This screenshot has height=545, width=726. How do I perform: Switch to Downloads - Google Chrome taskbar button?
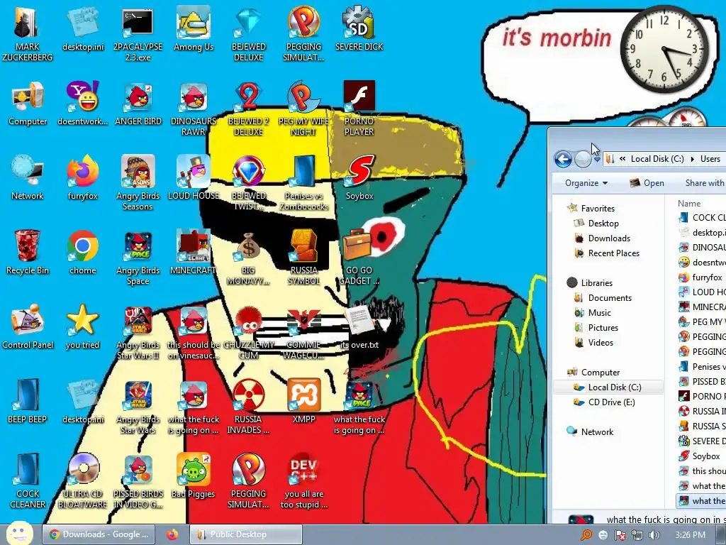(99, 534)
